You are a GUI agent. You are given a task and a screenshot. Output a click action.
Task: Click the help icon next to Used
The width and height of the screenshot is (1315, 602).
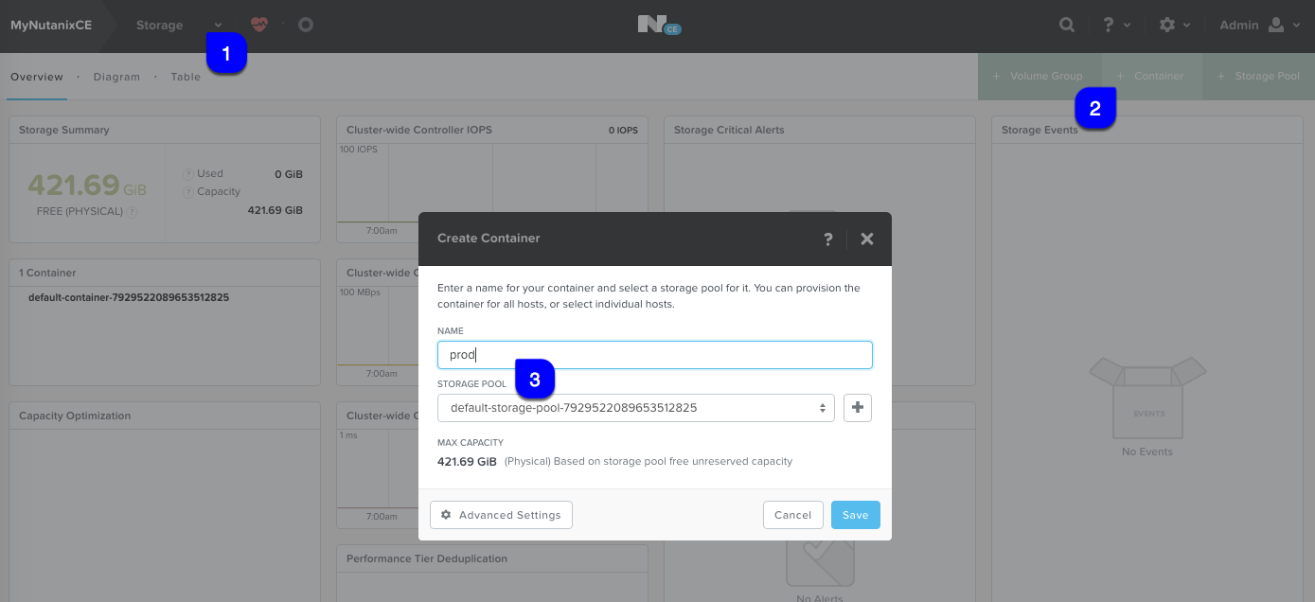coord(187,174)
